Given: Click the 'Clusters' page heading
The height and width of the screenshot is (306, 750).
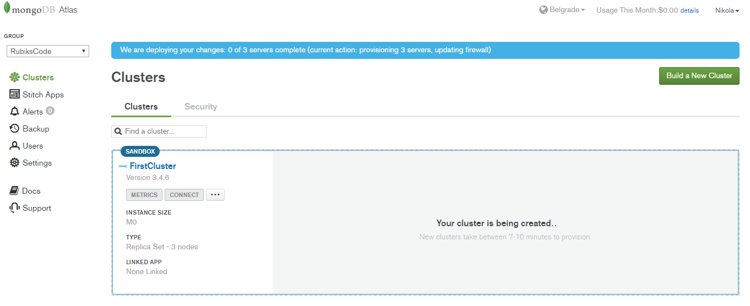Looking at the screenshot, I should click(138, 78).
